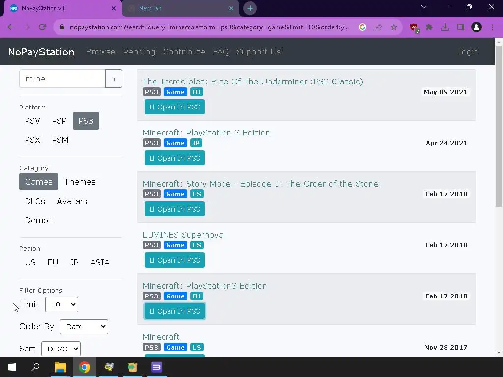Toggle the side panel icon
503x377 pixels.
click(461, 27)
